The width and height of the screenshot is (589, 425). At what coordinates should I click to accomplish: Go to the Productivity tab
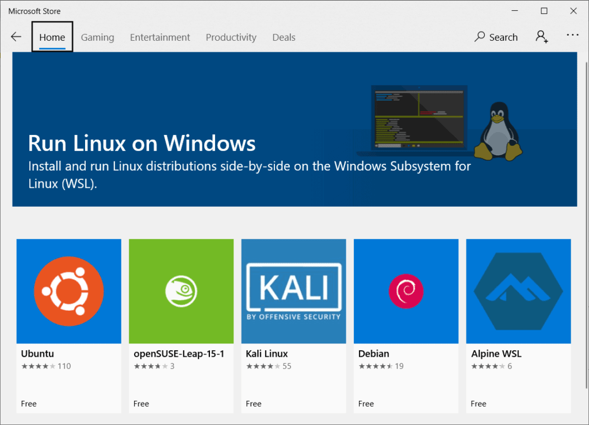click(x=231, y=37)
